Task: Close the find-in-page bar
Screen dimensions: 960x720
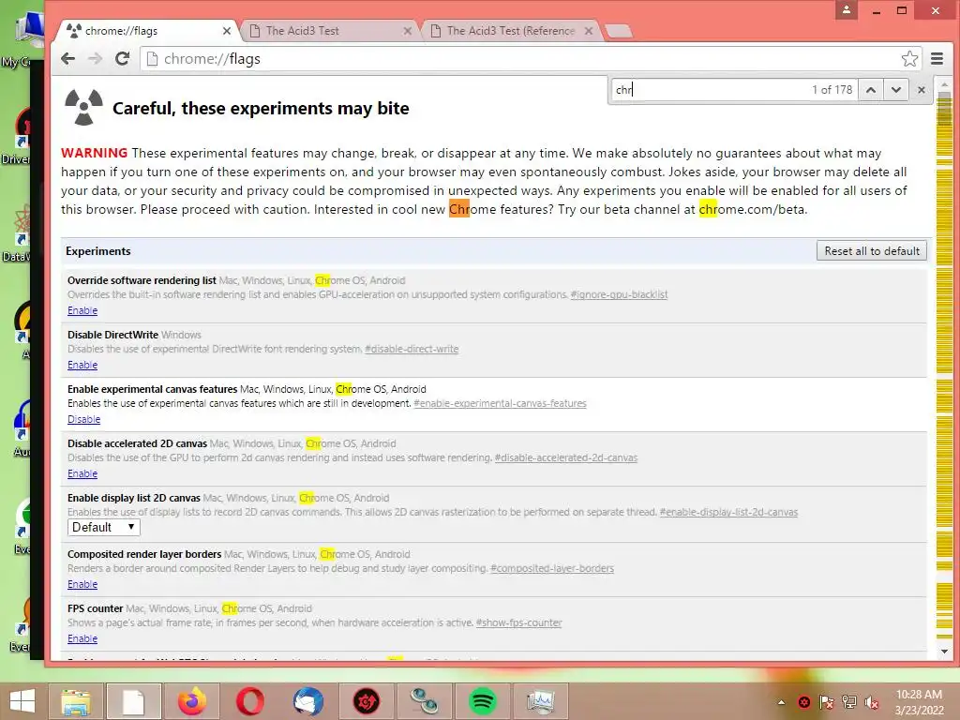Action: (922, 90)
